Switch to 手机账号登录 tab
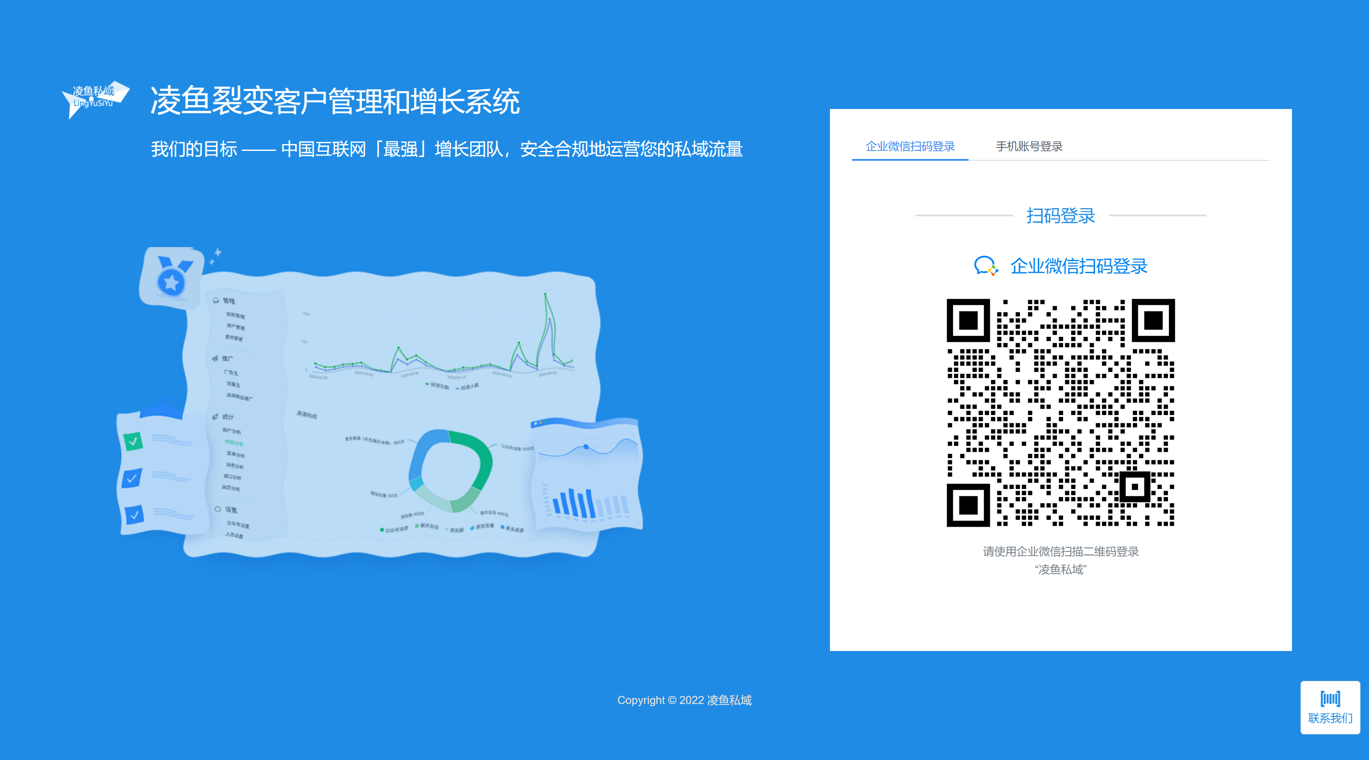 pyautogui.click(x=1028, y=146)
